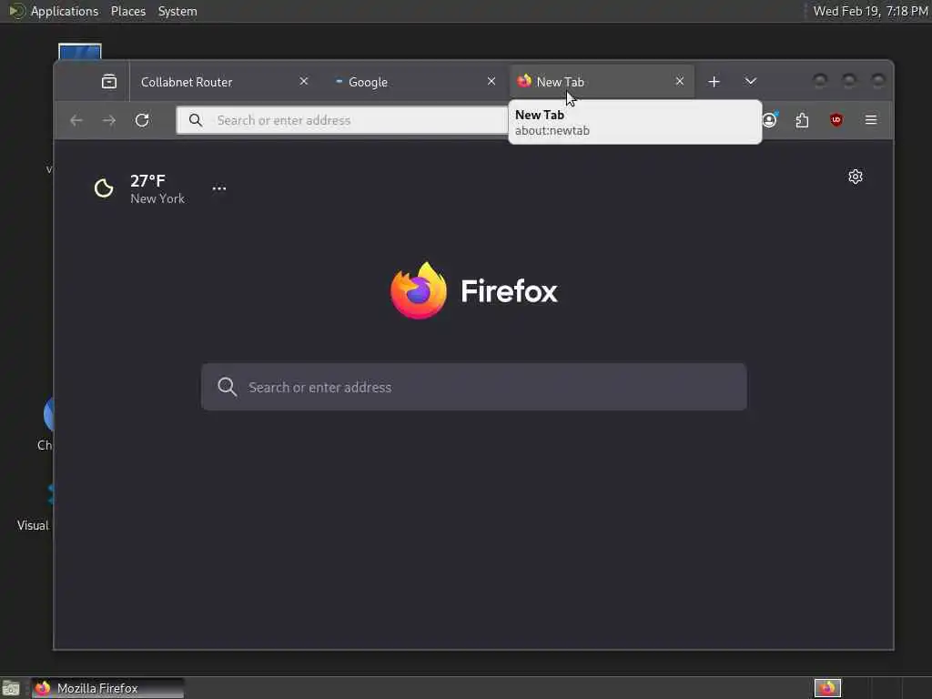Close the Google tab
This screenshot has height=699, width=932.
(x=491, y=81)
